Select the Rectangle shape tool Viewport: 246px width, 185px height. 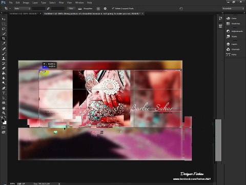click(4, 103)
